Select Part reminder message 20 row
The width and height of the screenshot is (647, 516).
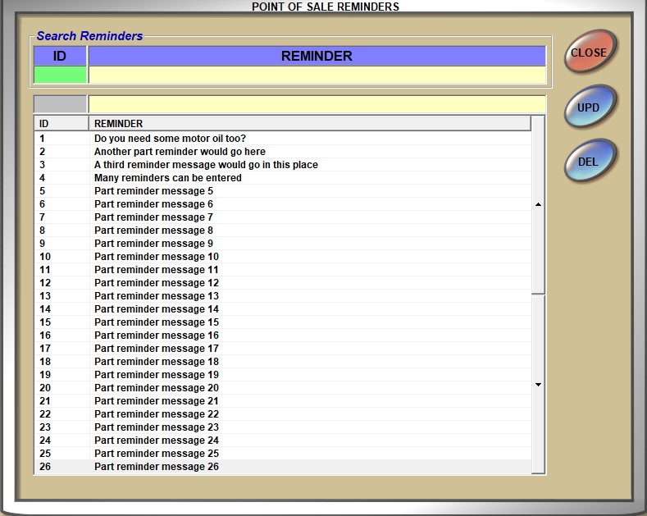157,388
